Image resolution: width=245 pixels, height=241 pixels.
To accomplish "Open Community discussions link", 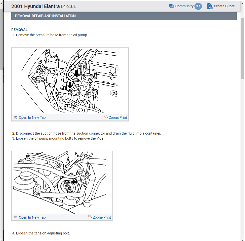I will click(x=184, y=6).
